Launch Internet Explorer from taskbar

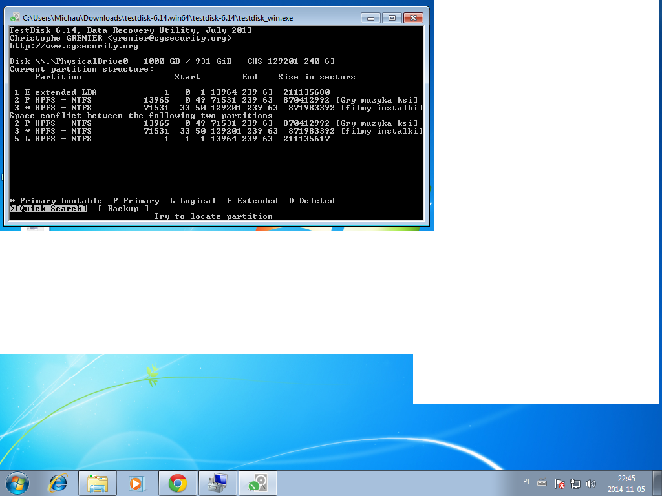[58, 483]
